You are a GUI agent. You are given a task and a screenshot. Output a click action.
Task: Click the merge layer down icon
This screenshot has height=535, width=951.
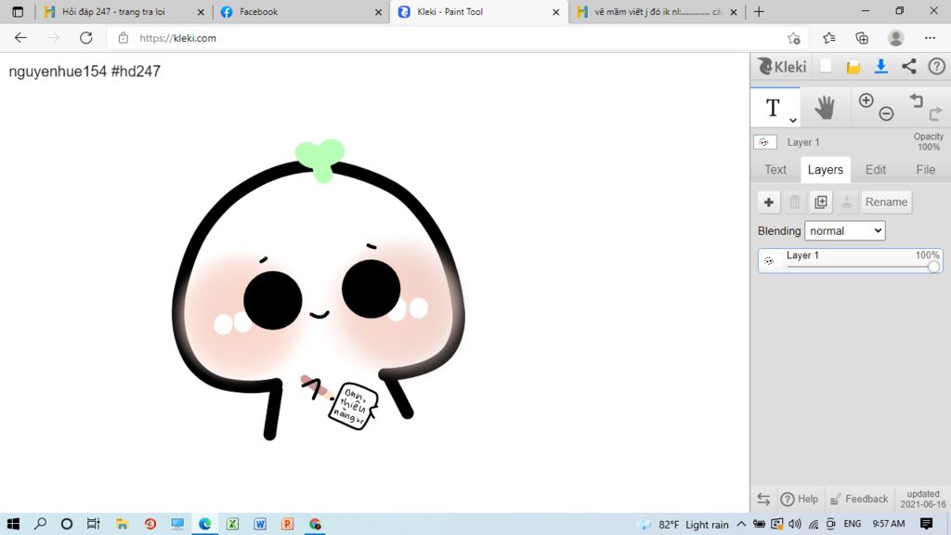(x=847, y=202)
